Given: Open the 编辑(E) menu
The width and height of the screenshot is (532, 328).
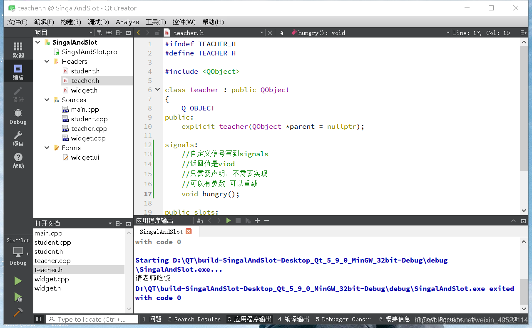Looking at the screenshot, I should 44,22.
